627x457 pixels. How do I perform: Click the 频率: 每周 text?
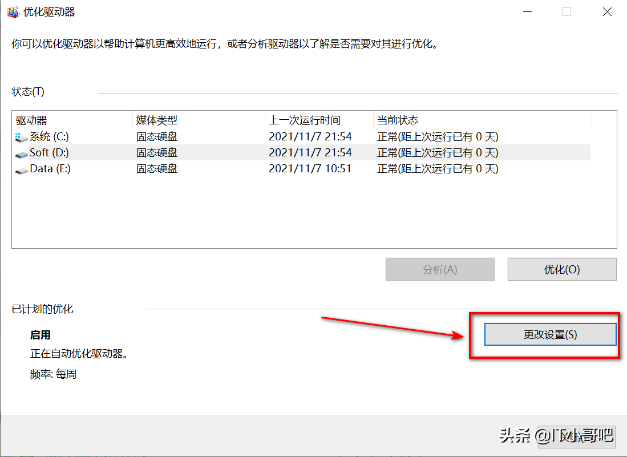click(x=53, y=374)
